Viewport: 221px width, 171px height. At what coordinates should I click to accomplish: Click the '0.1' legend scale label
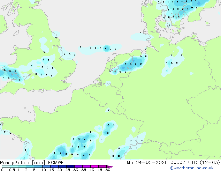click(x=4, y=170)
